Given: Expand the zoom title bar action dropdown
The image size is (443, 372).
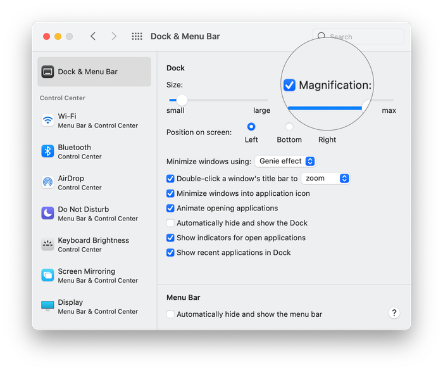Looking at the screenshot, I should (325, 179).
